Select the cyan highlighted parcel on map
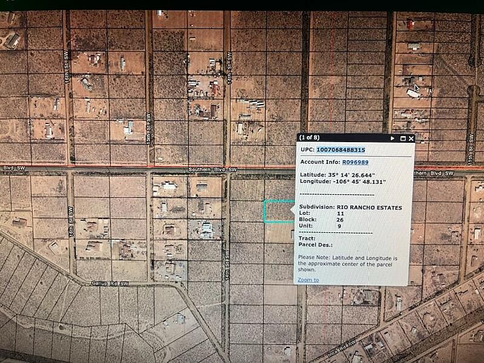 coord(278,212)
